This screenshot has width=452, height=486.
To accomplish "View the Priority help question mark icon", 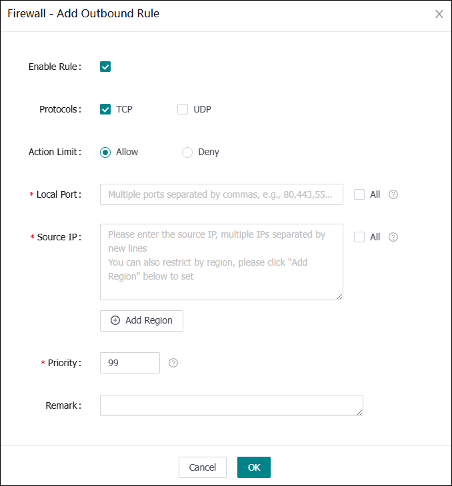I will click(173, 363).
